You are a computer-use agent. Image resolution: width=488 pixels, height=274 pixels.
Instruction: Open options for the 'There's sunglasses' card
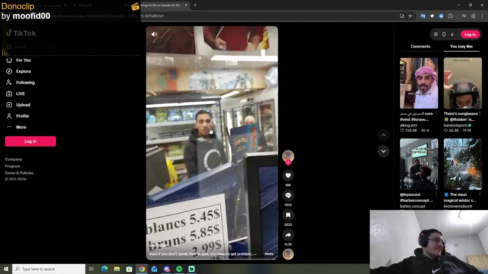[480, 113]
